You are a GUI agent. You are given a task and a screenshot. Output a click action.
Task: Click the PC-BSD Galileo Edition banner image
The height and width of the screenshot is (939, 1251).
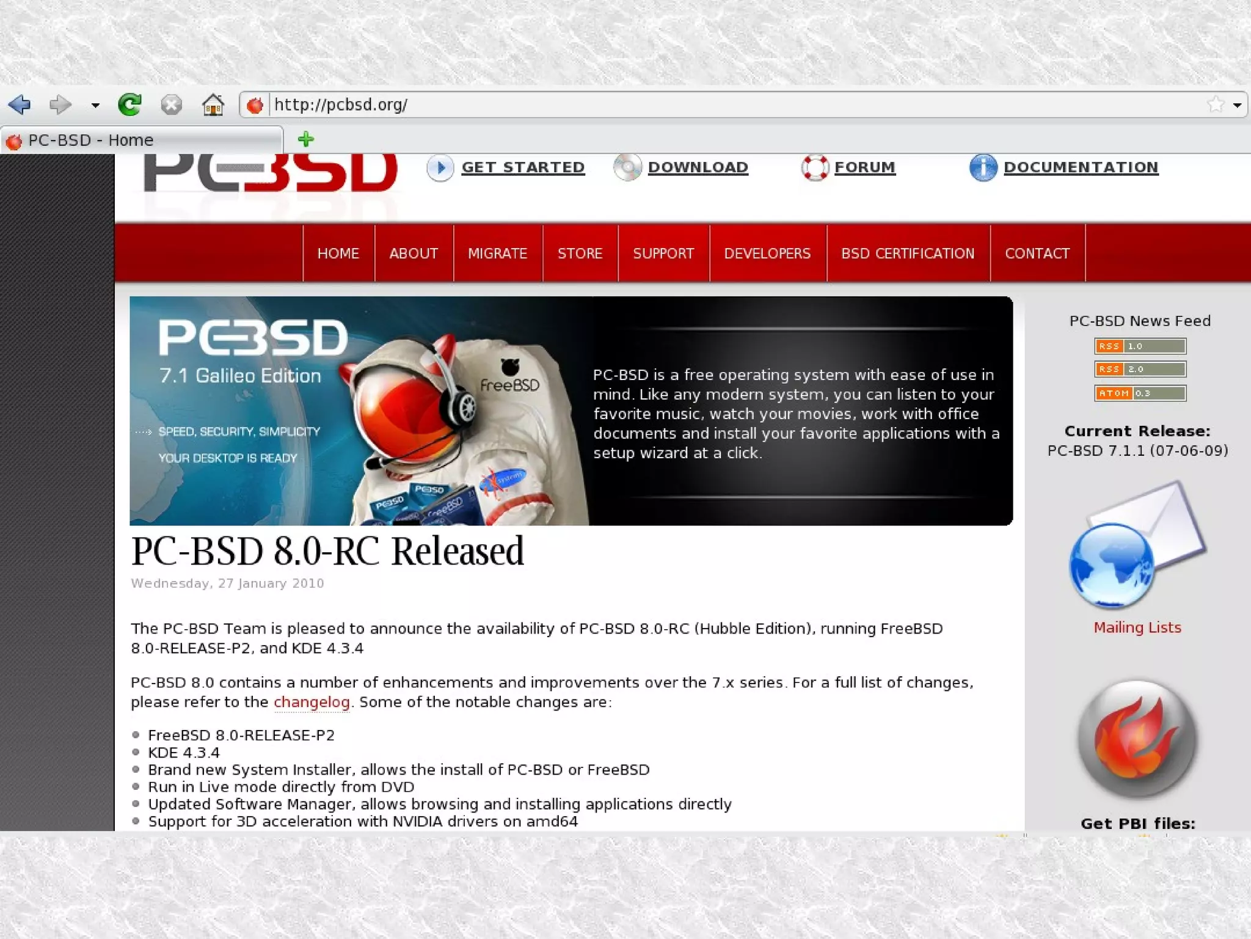pyautogui.click(x=571, y=411)
